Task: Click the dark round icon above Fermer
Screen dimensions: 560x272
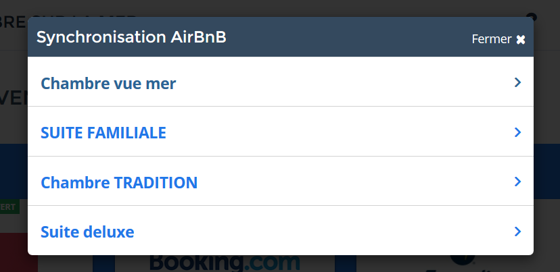Action: [532, 16]
